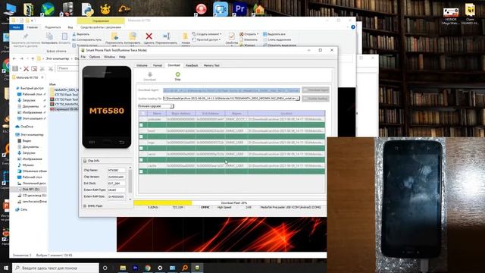Click the Copy to icon in Explorer ribbon
This screenshot has height=273, width=485.
133,36
